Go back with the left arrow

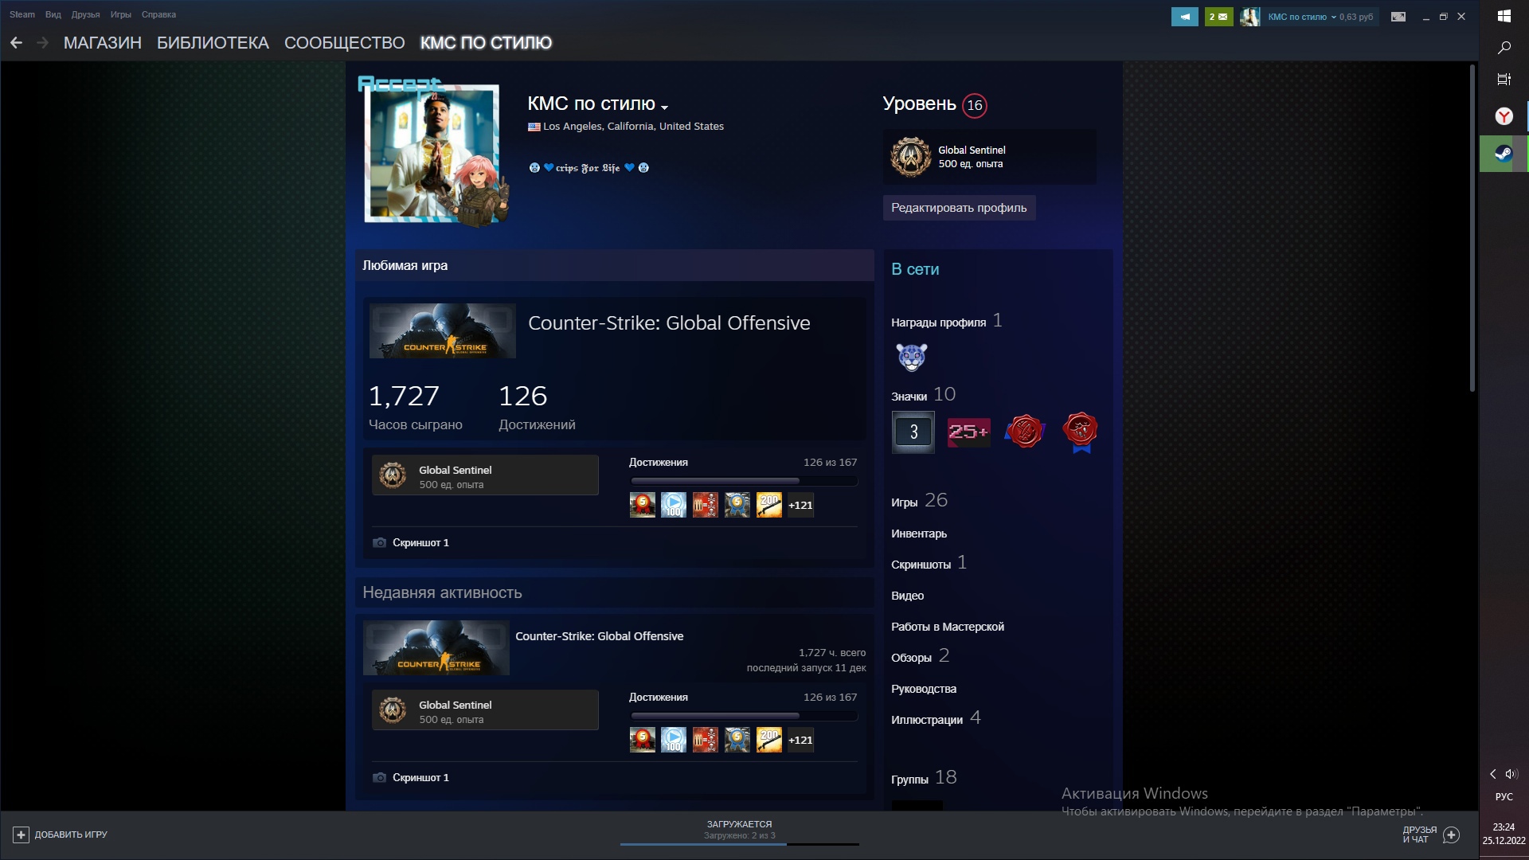pyautogui.click(x=16, y=43)
